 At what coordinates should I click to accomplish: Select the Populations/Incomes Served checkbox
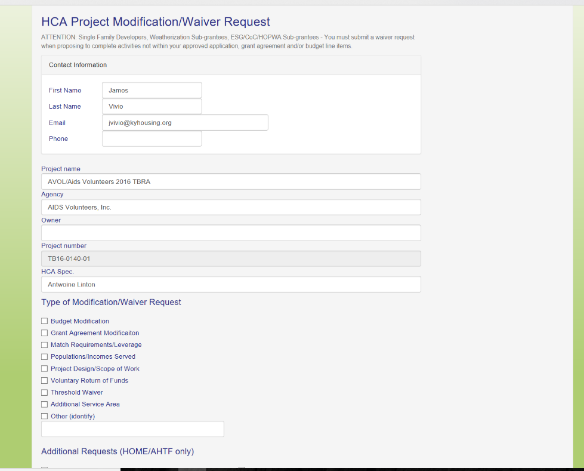click(x=44, y=357)
